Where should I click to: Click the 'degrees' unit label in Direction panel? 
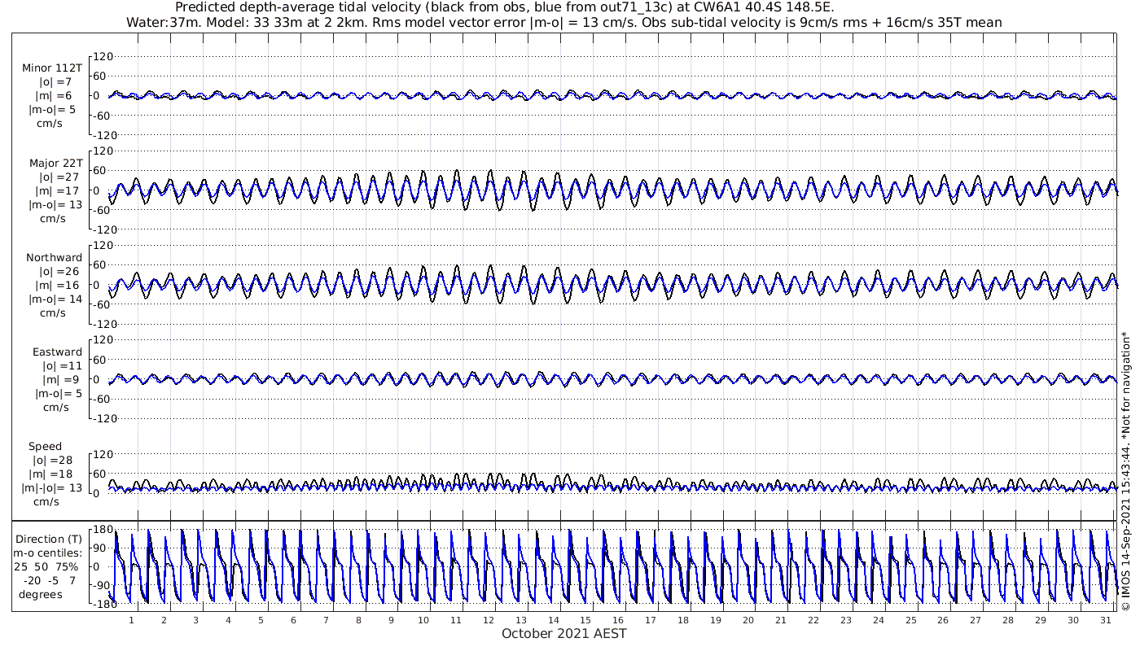point(41,594)
